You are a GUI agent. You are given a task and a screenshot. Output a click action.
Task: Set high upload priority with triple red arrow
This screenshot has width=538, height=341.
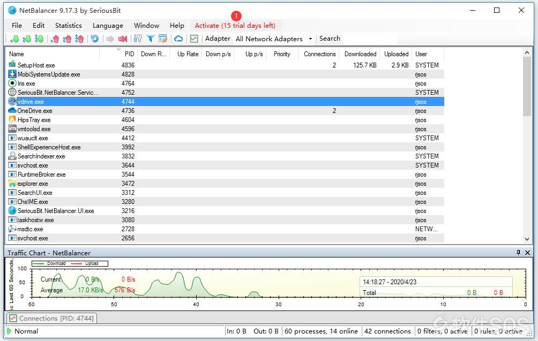80,39
